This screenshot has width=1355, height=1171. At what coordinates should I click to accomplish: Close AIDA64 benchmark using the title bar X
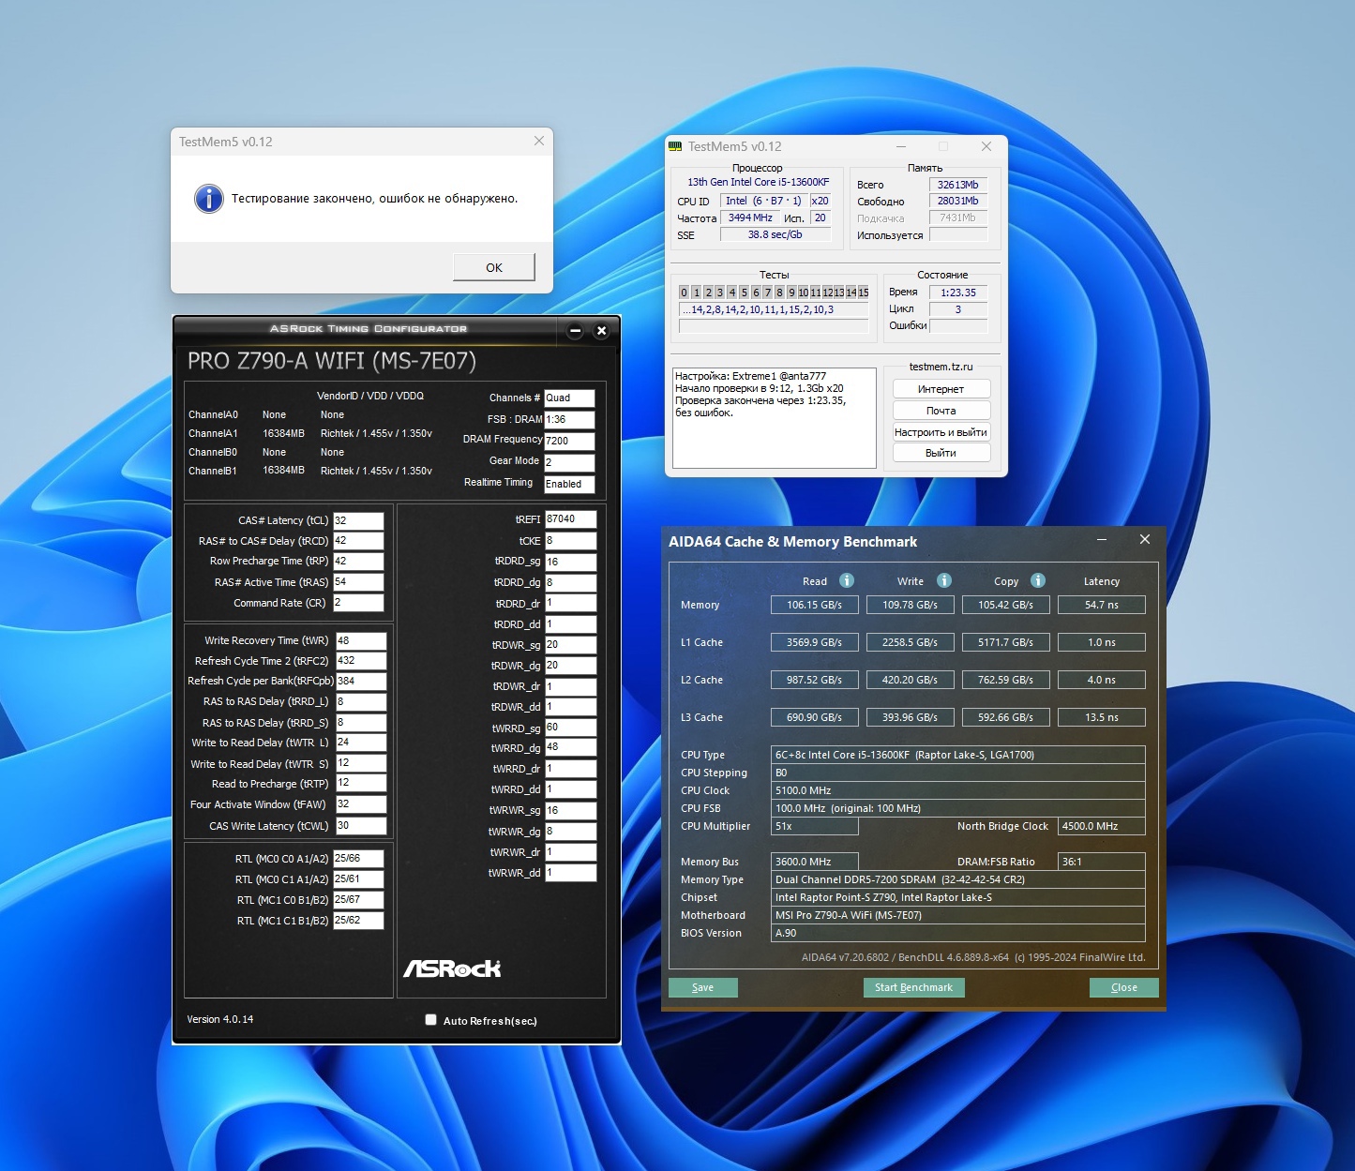coord(1145,540)
